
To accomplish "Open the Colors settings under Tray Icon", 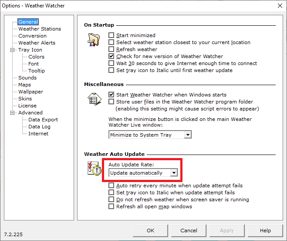I will [36, 57].
